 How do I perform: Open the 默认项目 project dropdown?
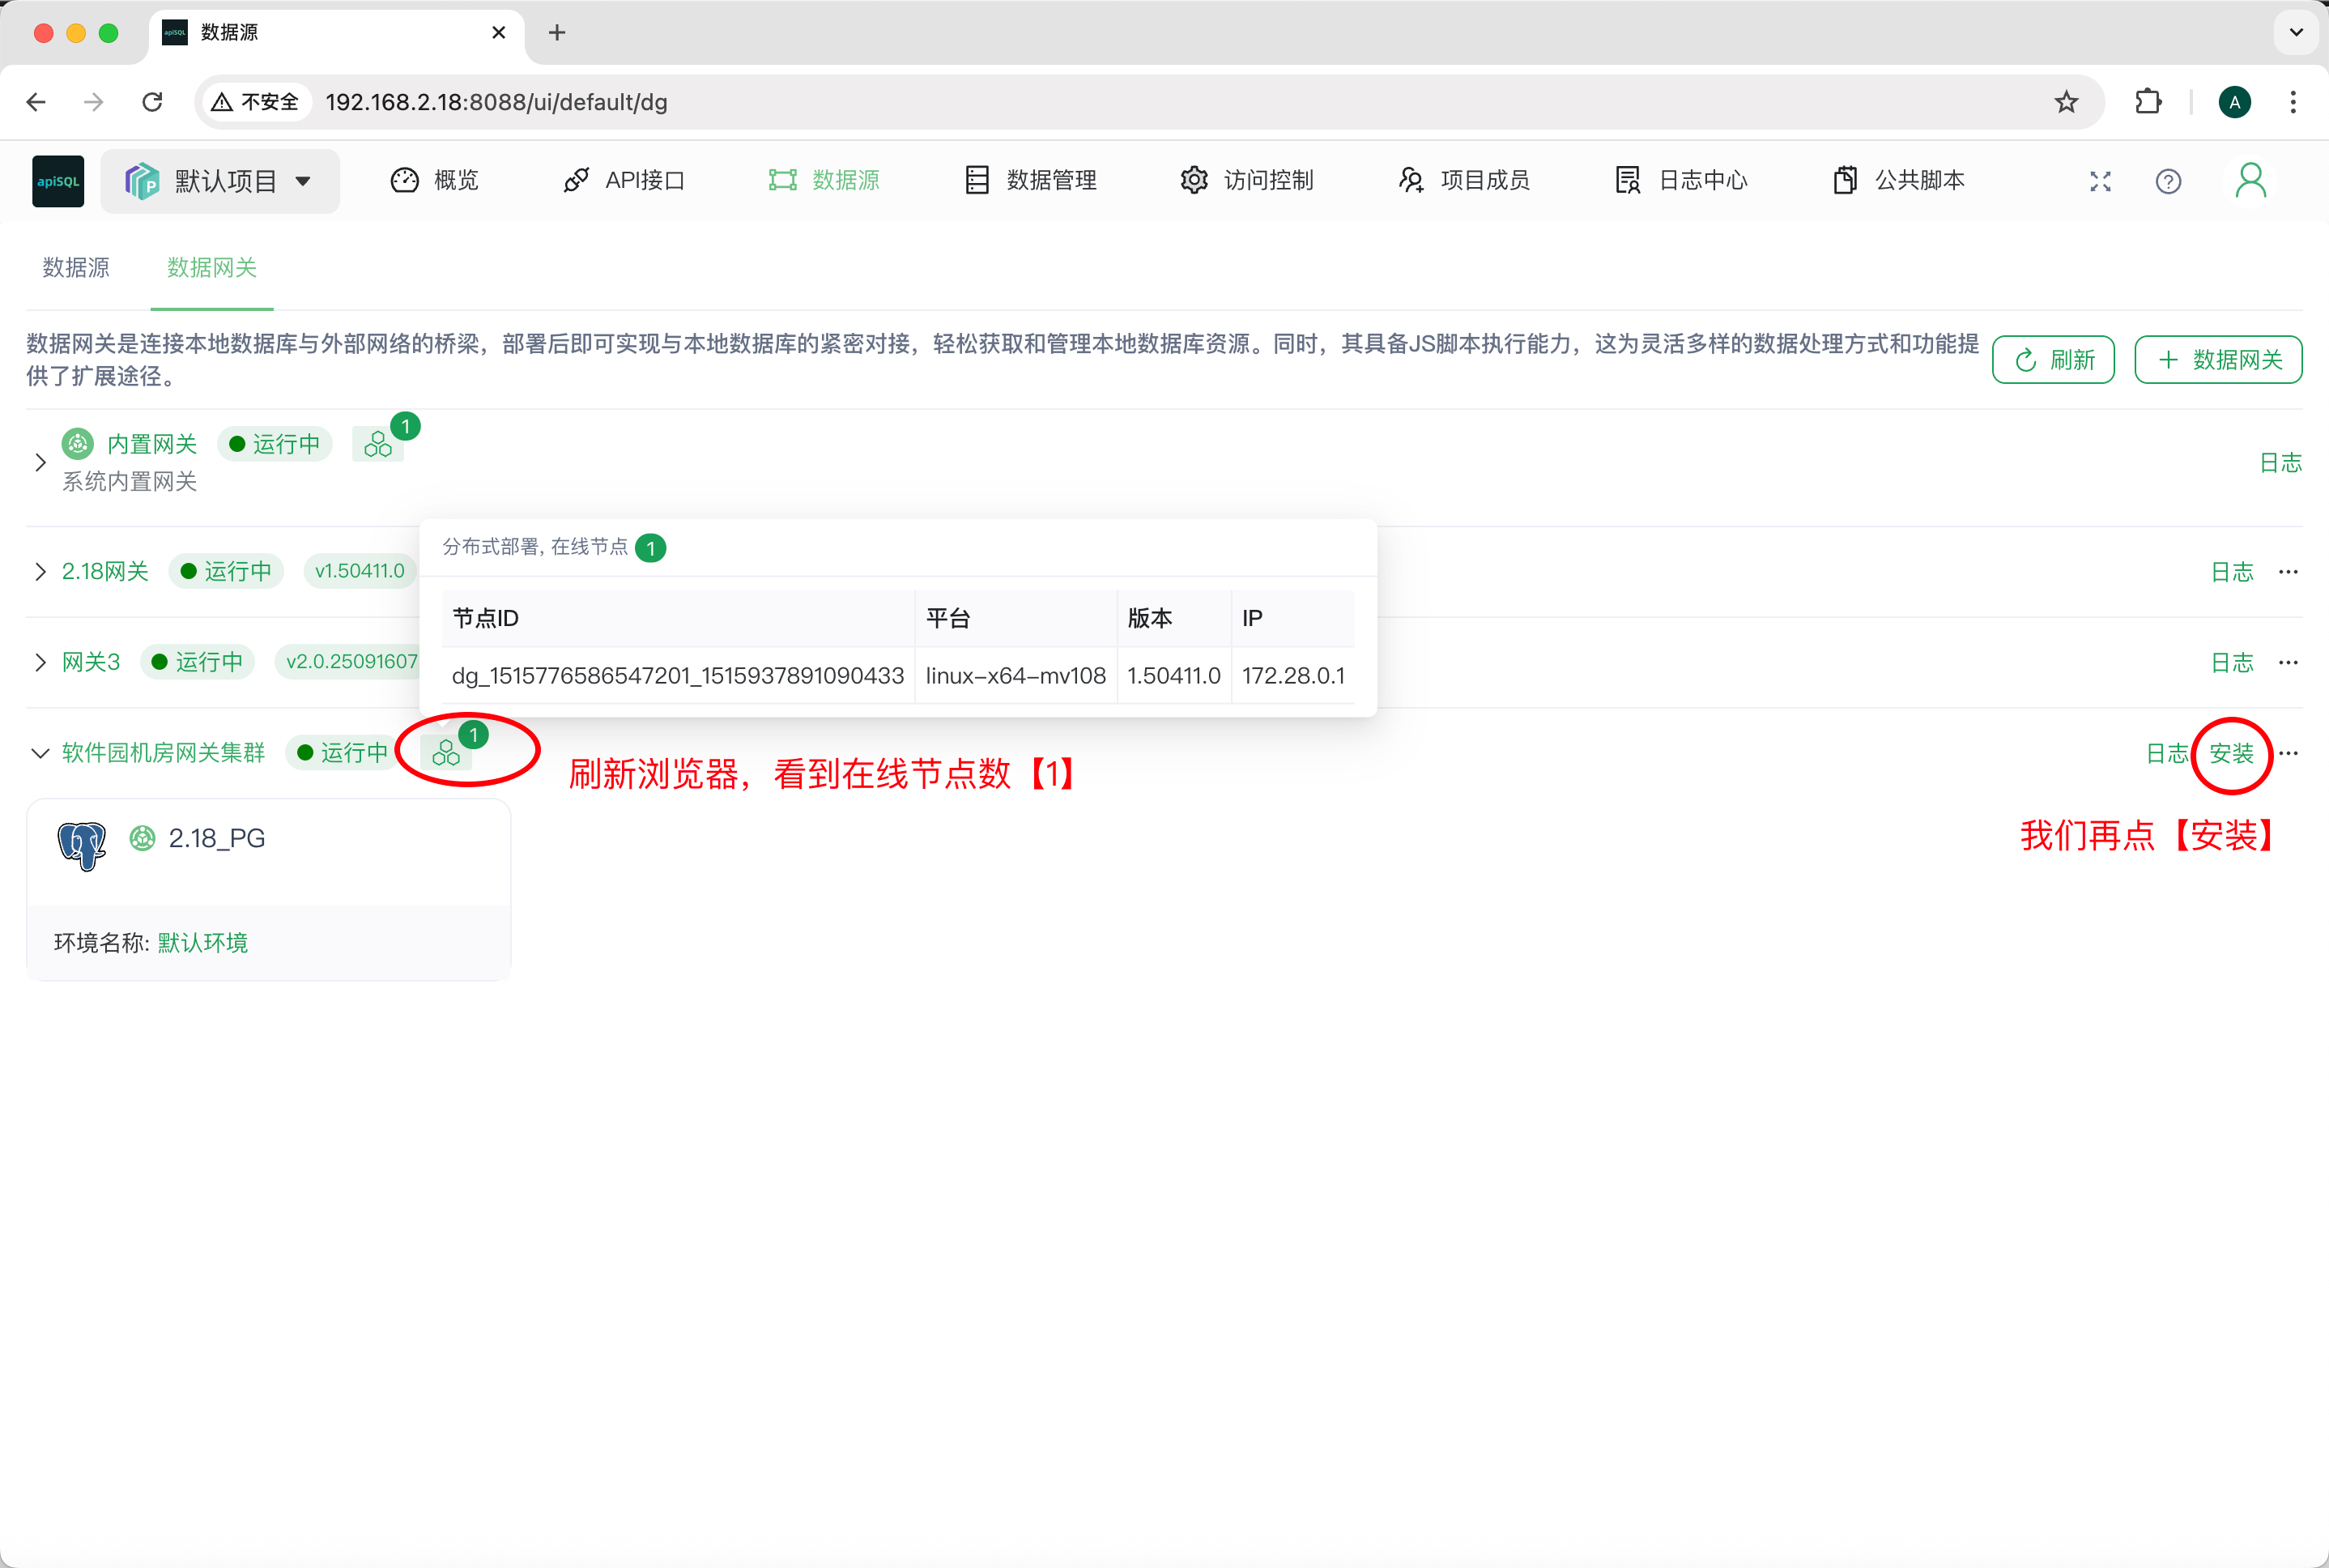[x=220, y=180]
